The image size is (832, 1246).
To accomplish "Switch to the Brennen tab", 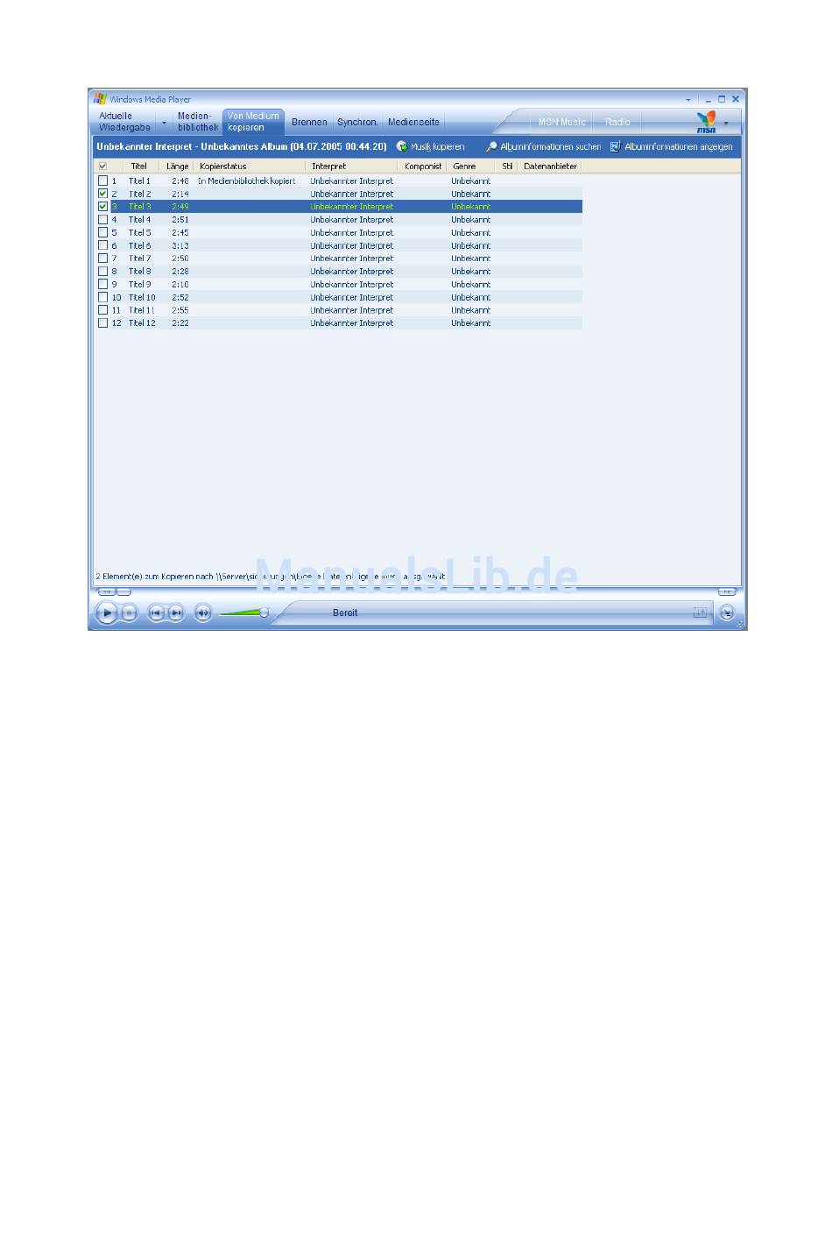I will pyautogui.click(x=309, y=123).
